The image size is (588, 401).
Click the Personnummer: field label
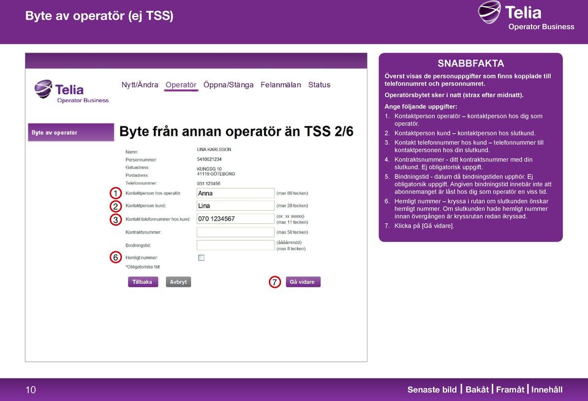coord(141,160)
